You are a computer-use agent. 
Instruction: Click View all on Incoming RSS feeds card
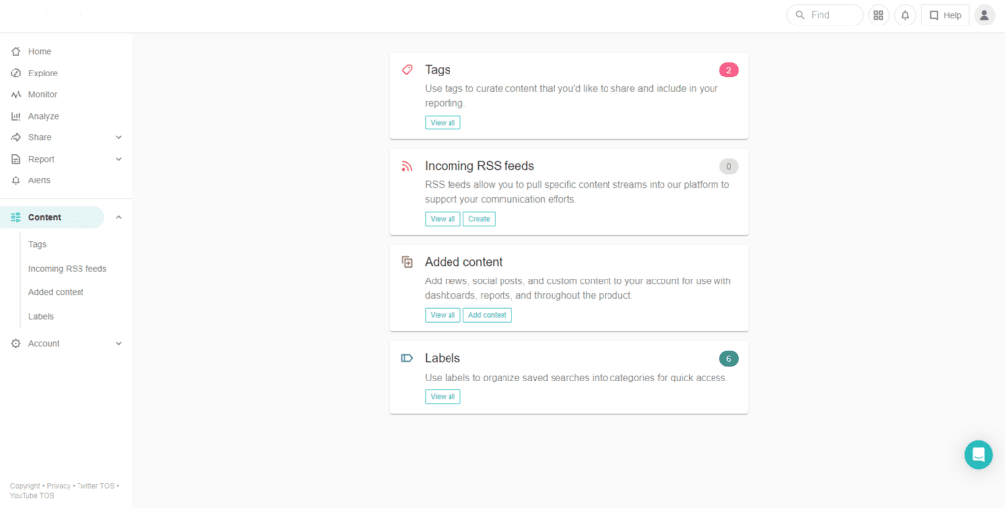pyautogui.click(x=443, y=219)
